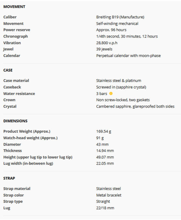The height and width of the screenshot is (220, 181).
Task: Click the 169.54 g product weight
Action: coord(104,131)
